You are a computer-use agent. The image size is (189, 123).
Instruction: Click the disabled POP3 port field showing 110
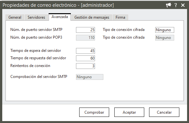click(x=85, y=38)
